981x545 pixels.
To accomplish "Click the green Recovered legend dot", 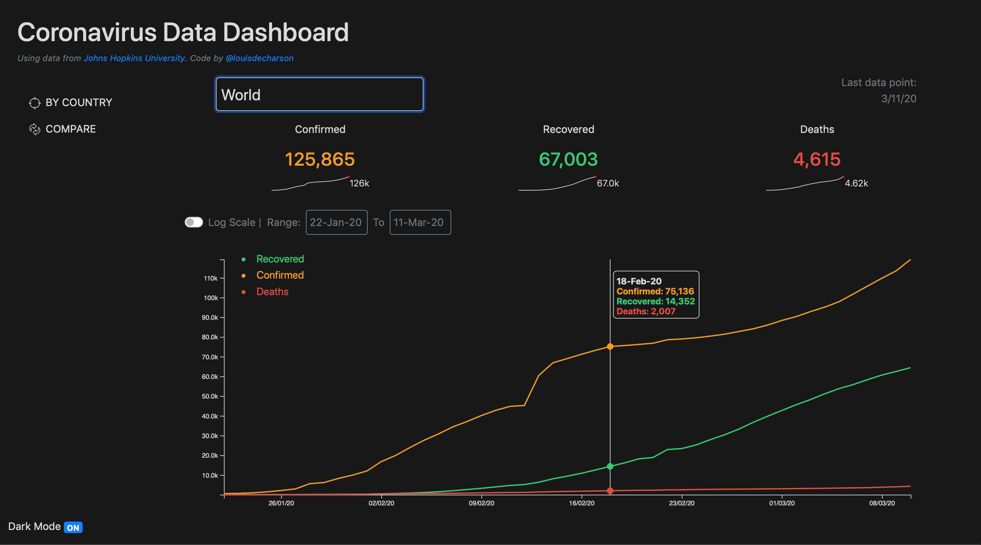I will point(245,259).
